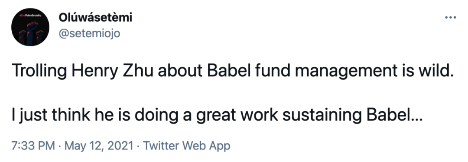Viewport: 468px width, 162px height.
Task: Click the word Trolling at the tweet start
Action: (x=39, y=72)
